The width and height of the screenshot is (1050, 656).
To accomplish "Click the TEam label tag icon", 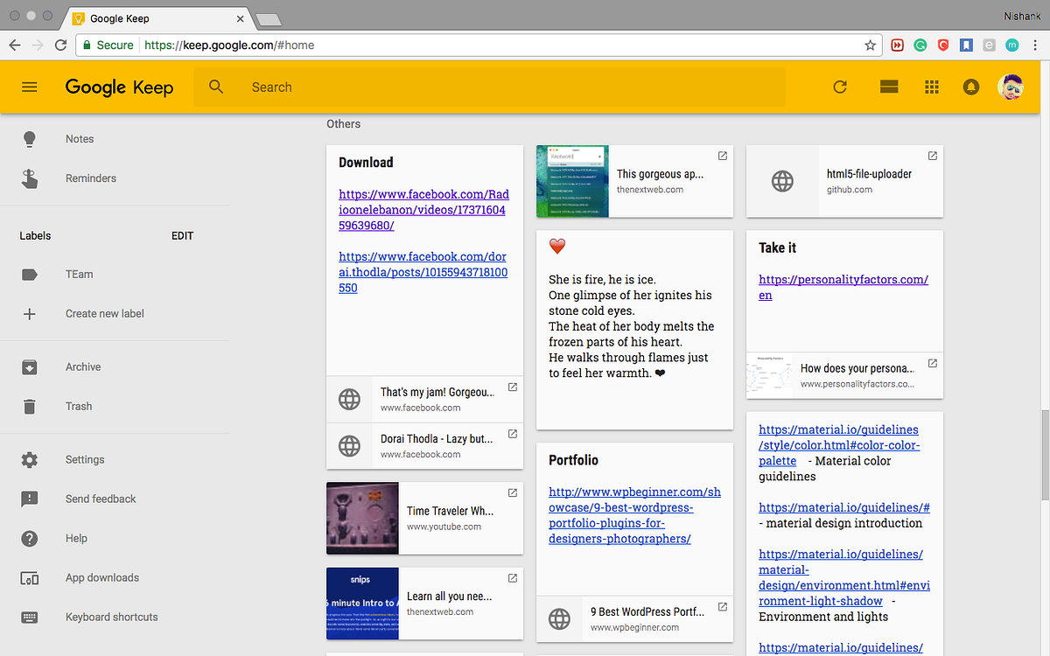I will pyautogui.click(x=30, y=275).
